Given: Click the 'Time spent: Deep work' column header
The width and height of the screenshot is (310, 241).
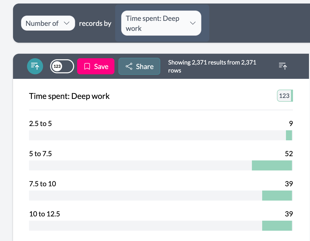Looking at the screenshot, I should tap(69, 96).
